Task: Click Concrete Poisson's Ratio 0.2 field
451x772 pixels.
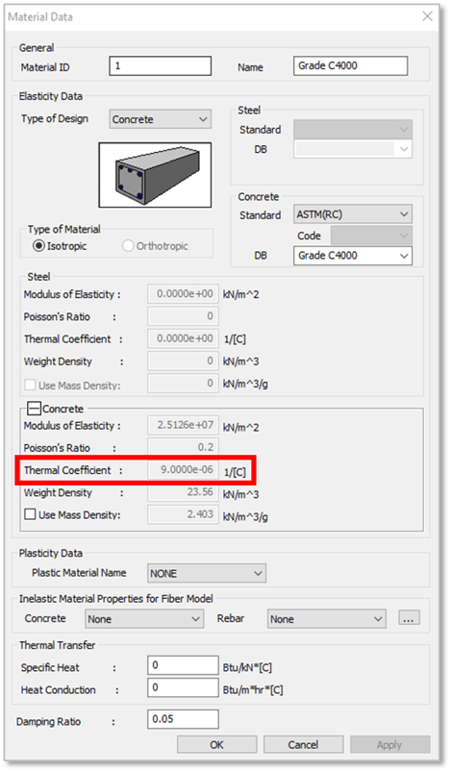Action: point(183,448)
